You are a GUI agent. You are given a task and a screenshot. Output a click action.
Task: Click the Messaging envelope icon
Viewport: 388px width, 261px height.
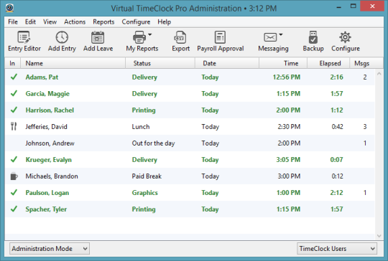tap(270, 37)
